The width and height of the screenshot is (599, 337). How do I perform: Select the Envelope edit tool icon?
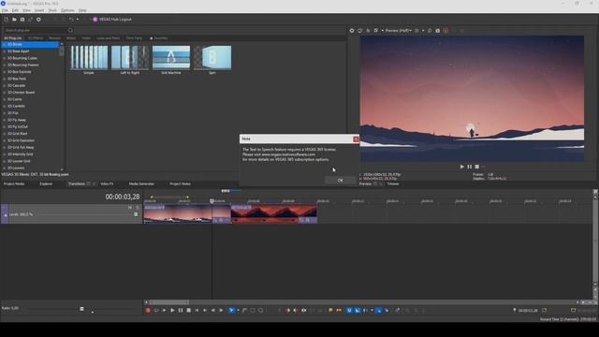(245, 310)
